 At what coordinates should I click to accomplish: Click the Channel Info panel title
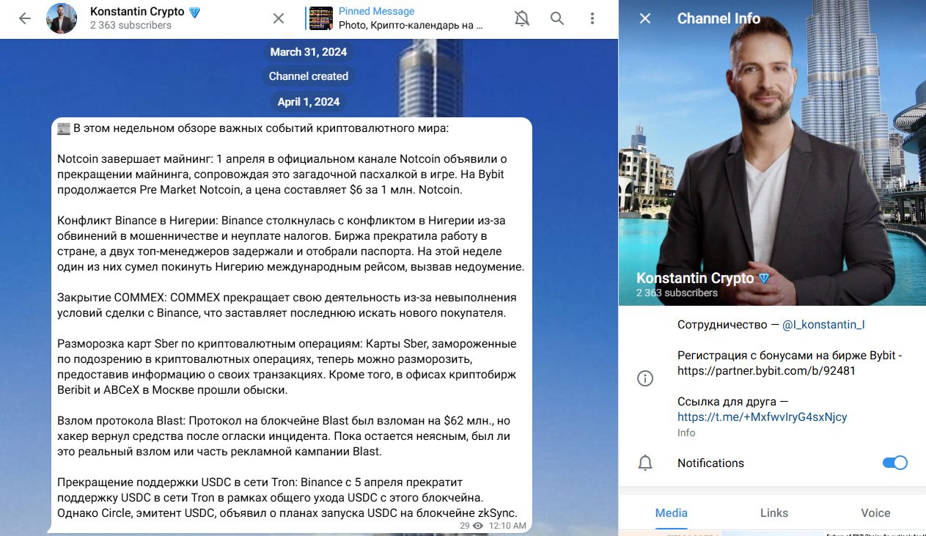tap(719, 18)
